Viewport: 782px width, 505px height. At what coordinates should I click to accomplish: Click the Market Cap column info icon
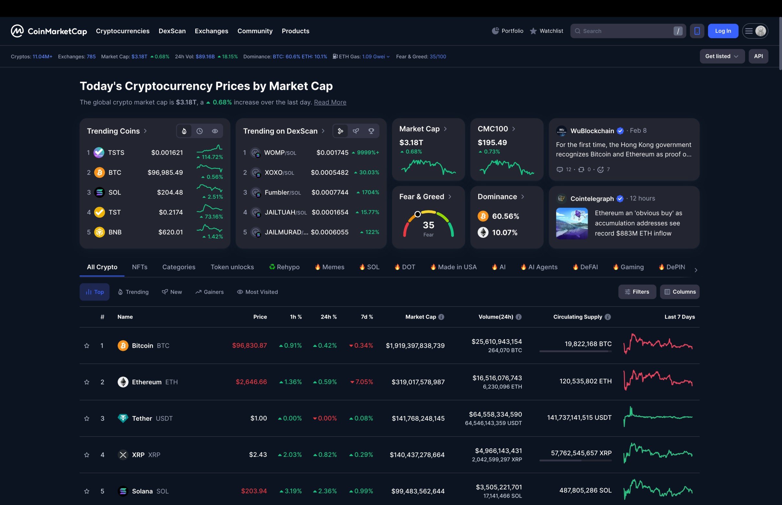tap(441, 317)
